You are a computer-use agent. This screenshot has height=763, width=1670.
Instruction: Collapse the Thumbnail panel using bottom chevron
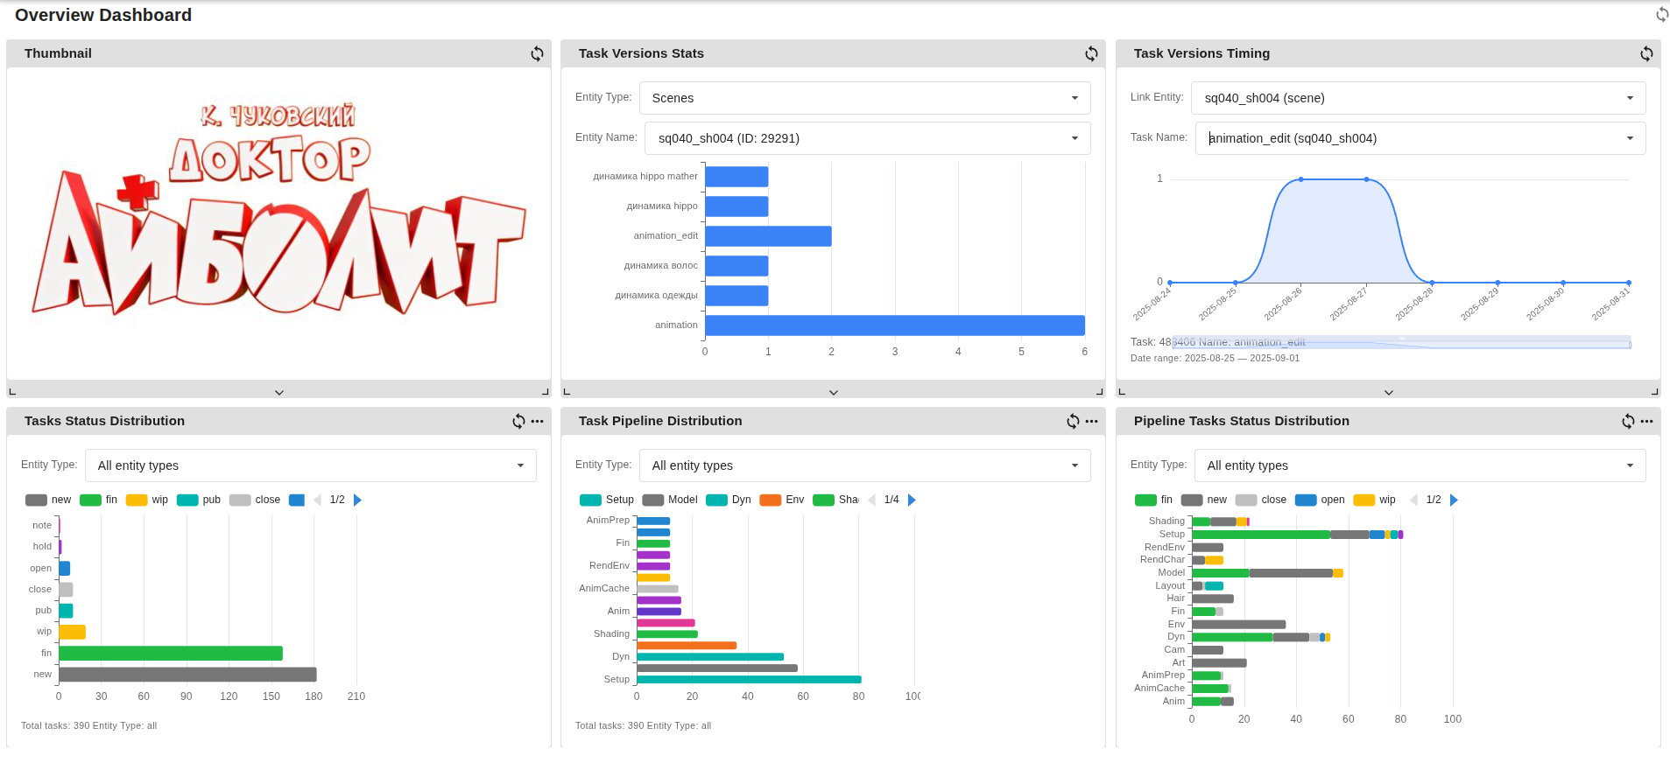tap(278, 392)
